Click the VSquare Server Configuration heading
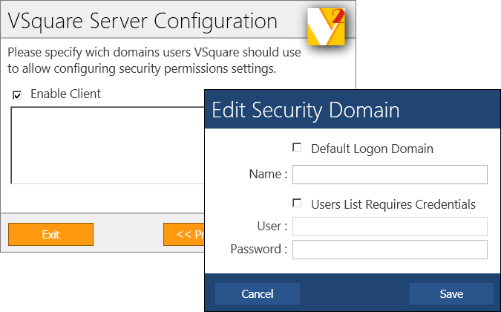The height and width of the screenshot is (312, 501). coord(143,22)
